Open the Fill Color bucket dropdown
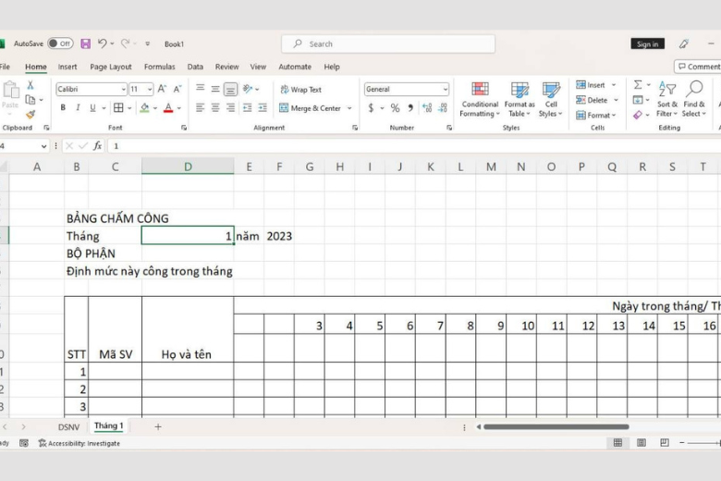 pos(155,108)
